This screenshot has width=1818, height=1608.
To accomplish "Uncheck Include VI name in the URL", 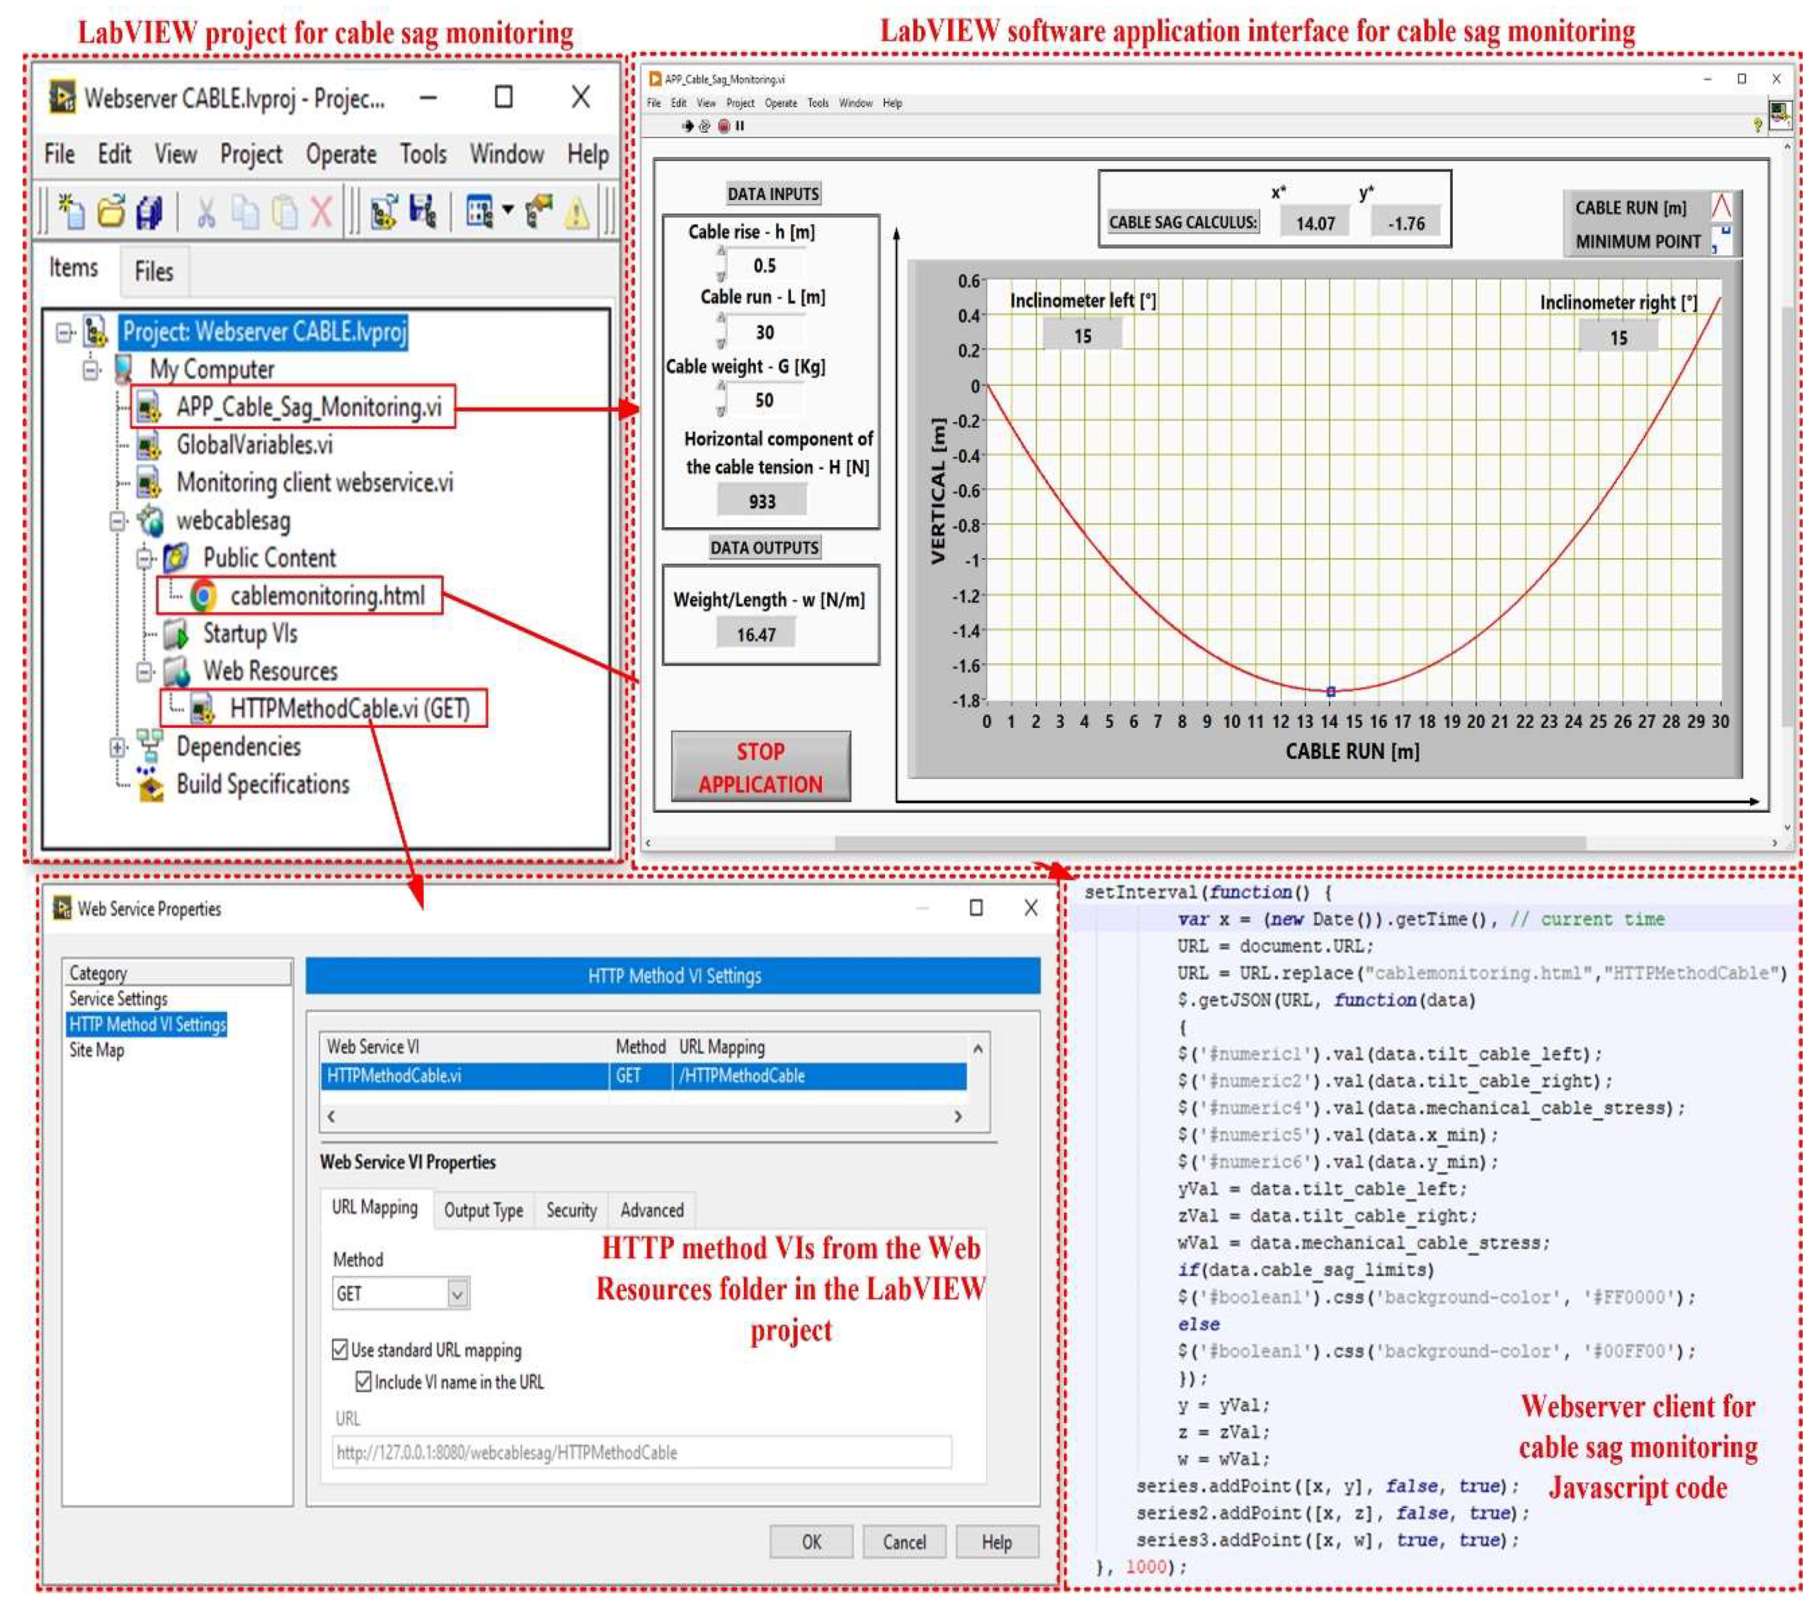I will [363, 1381].
